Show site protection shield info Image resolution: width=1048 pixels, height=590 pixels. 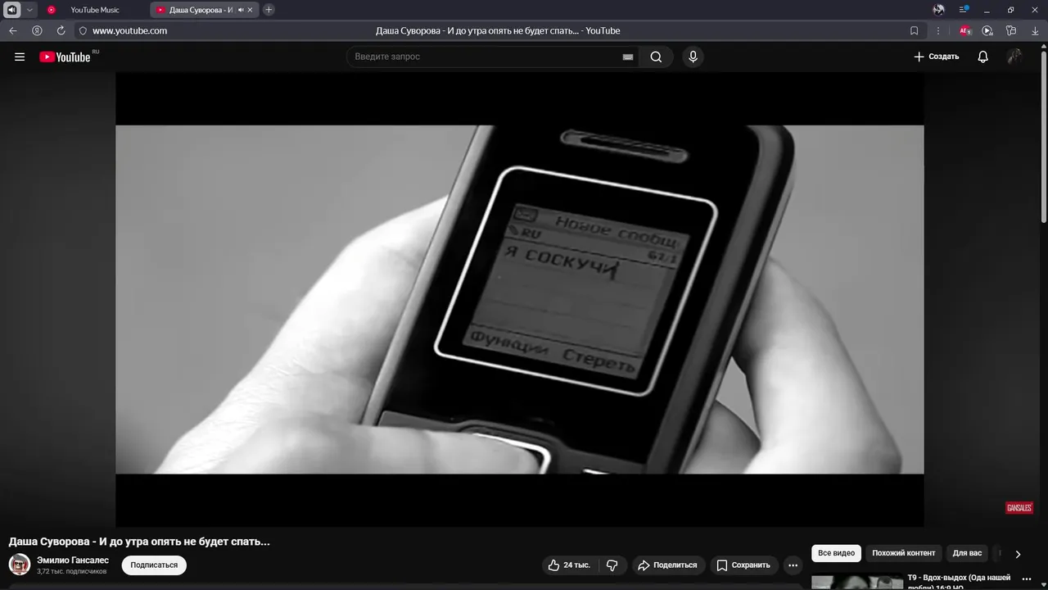point(83,30)
